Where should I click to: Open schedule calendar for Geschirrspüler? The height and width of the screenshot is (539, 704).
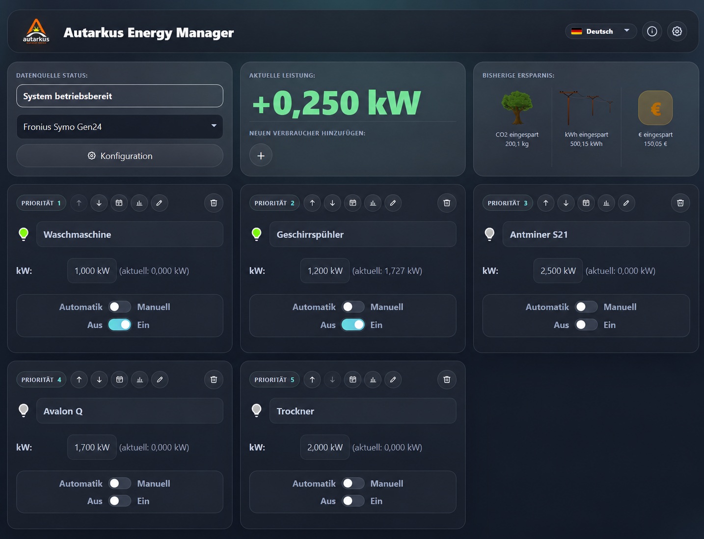(352, 203)
